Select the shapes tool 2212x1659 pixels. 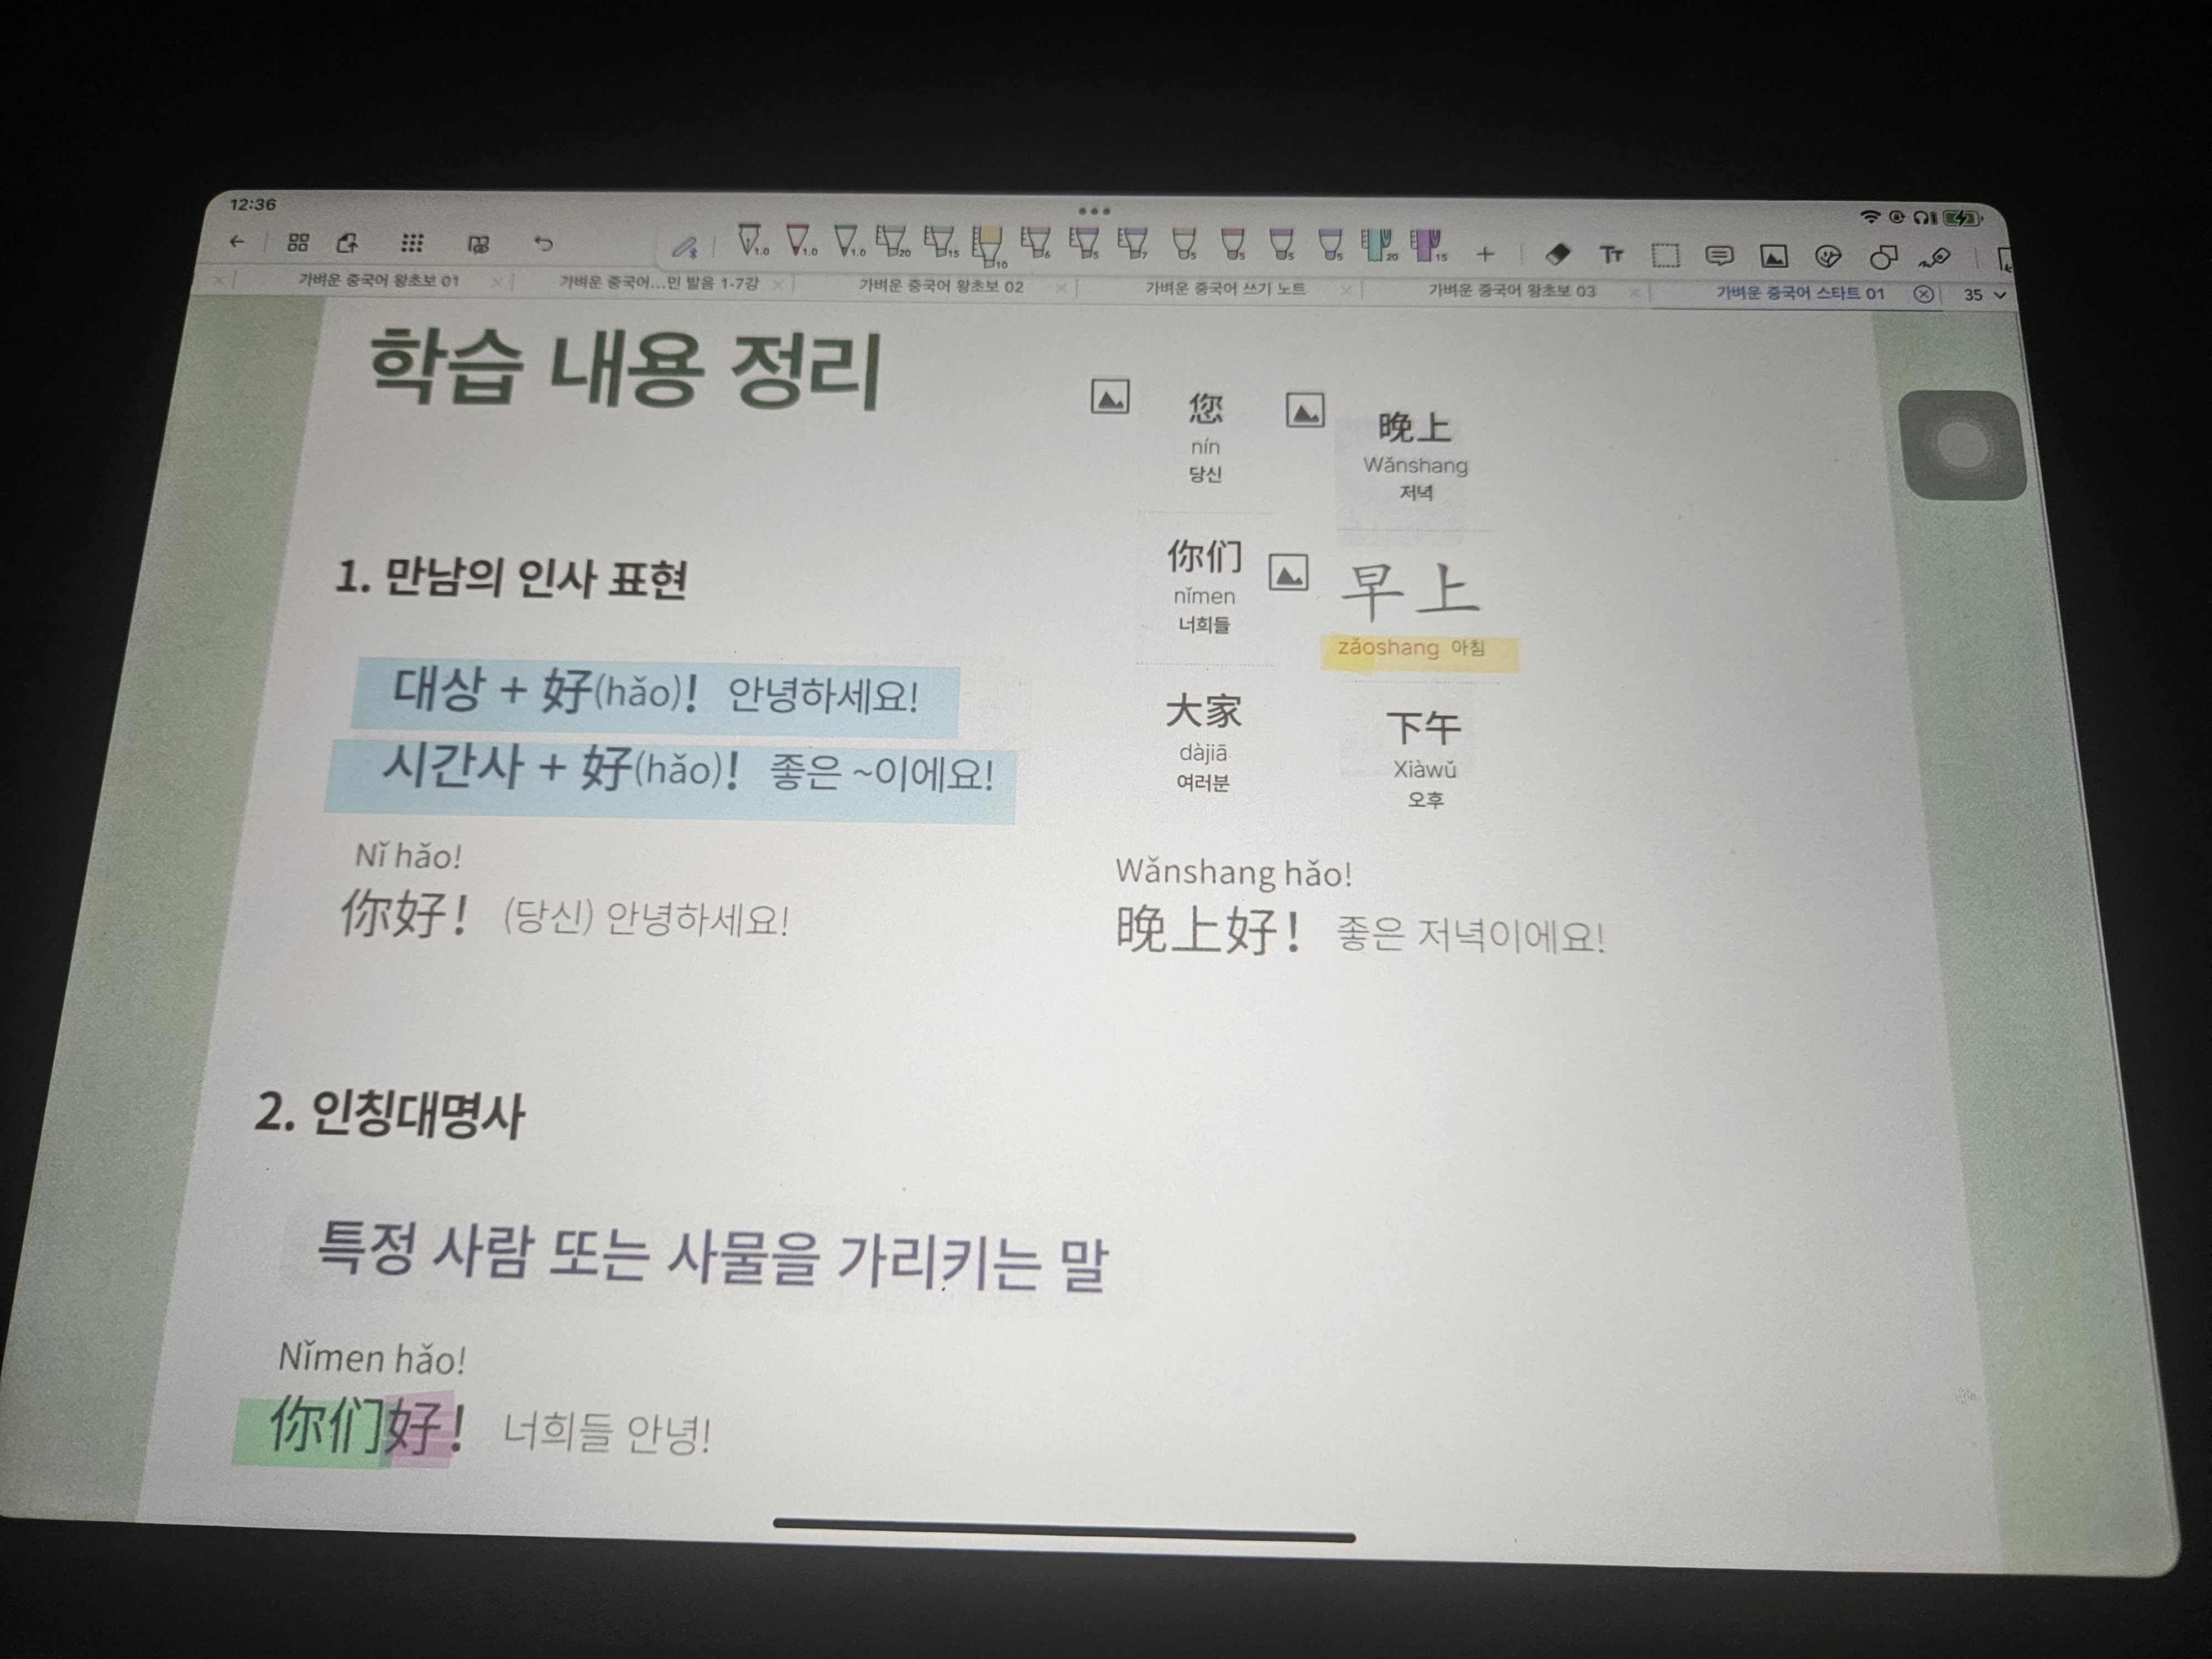(1883, 258)
